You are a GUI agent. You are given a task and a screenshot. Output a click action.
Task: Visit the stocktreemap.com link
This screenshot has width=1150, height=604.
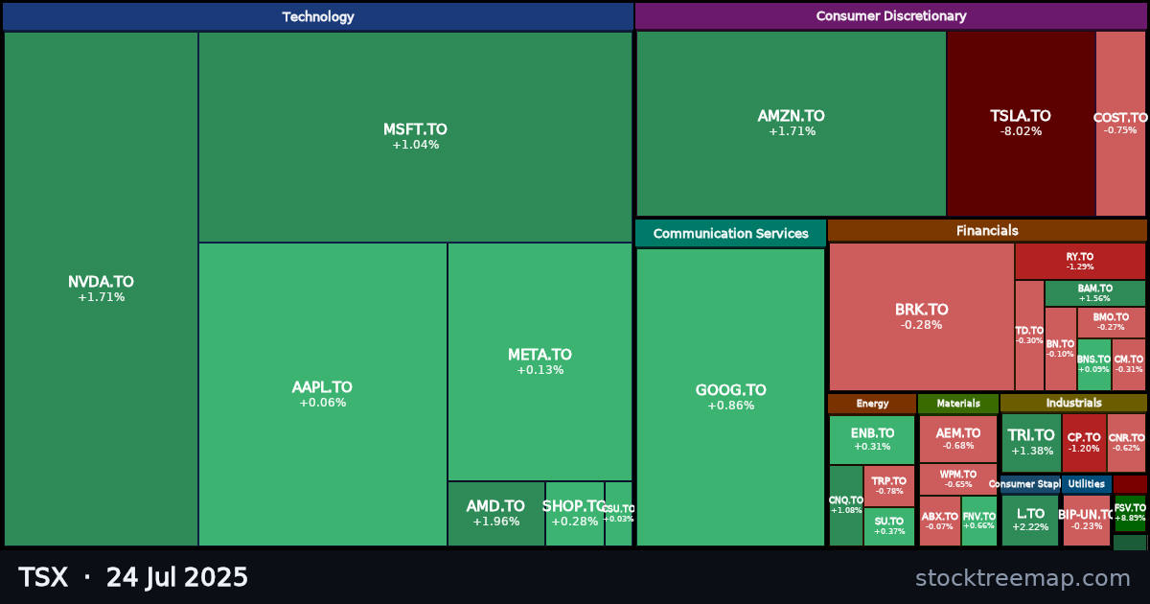1023,578
